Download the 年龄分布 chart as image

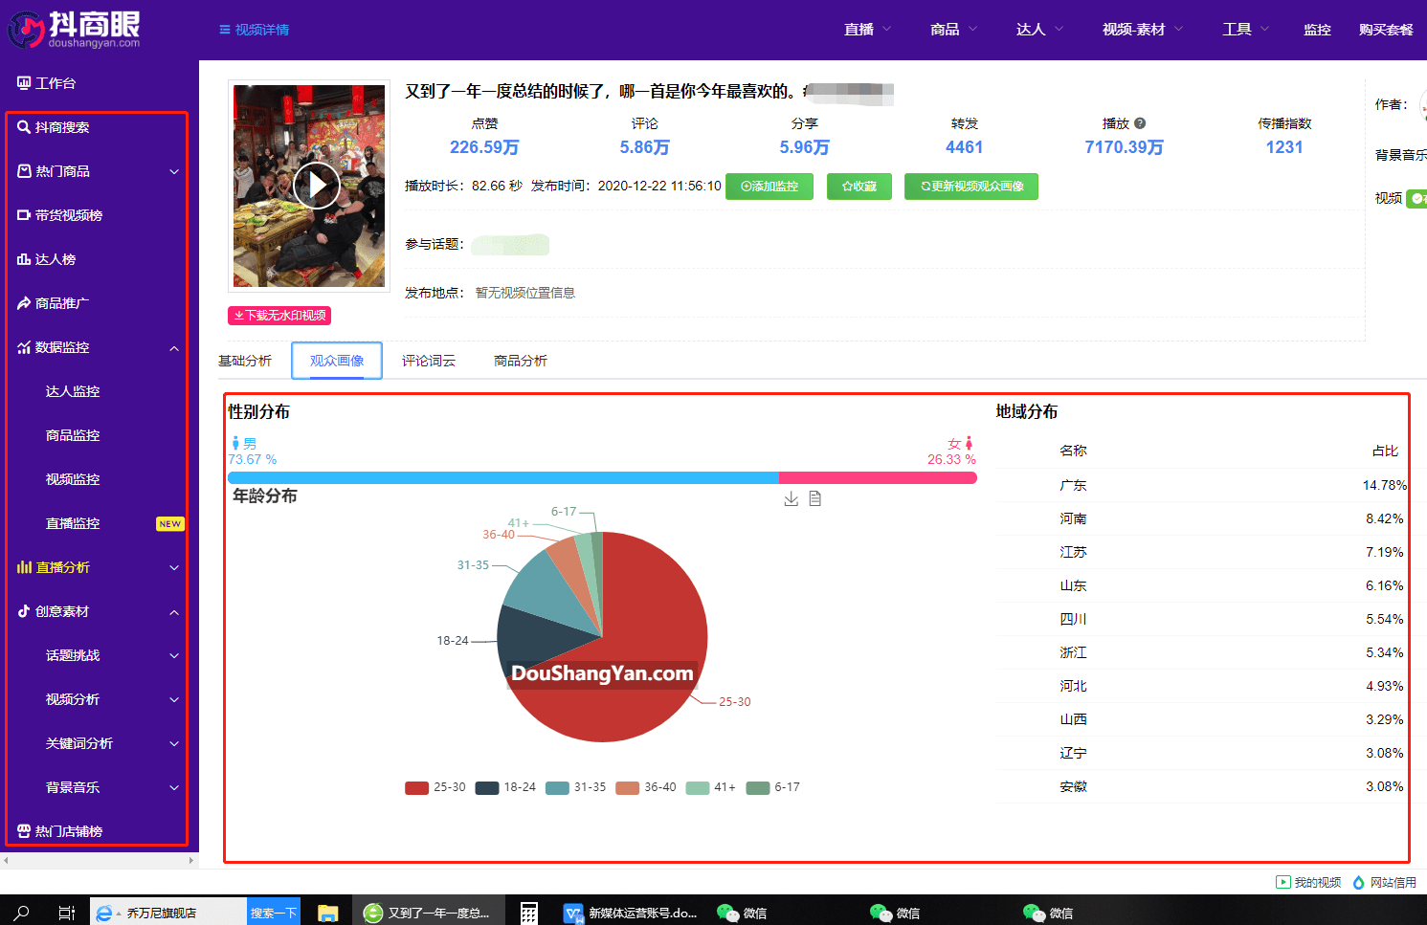pos(792,498)
